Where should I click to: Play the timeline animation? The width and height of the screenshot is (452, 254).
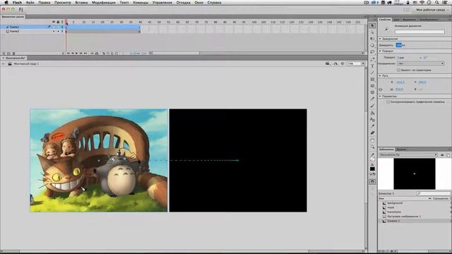click(77, 54)
